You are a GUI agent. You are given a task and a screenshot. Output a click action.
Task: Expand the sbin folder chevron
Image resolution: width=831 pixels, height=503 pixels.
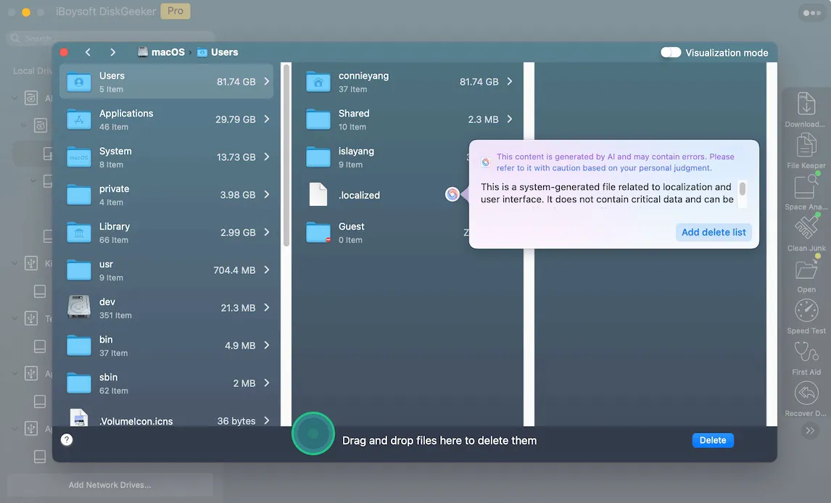[267, 383]
